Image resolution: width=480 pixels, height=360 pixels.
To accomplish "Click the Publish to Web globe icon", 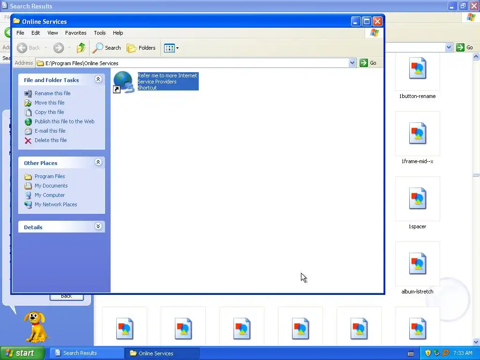I will pos(28,122).
